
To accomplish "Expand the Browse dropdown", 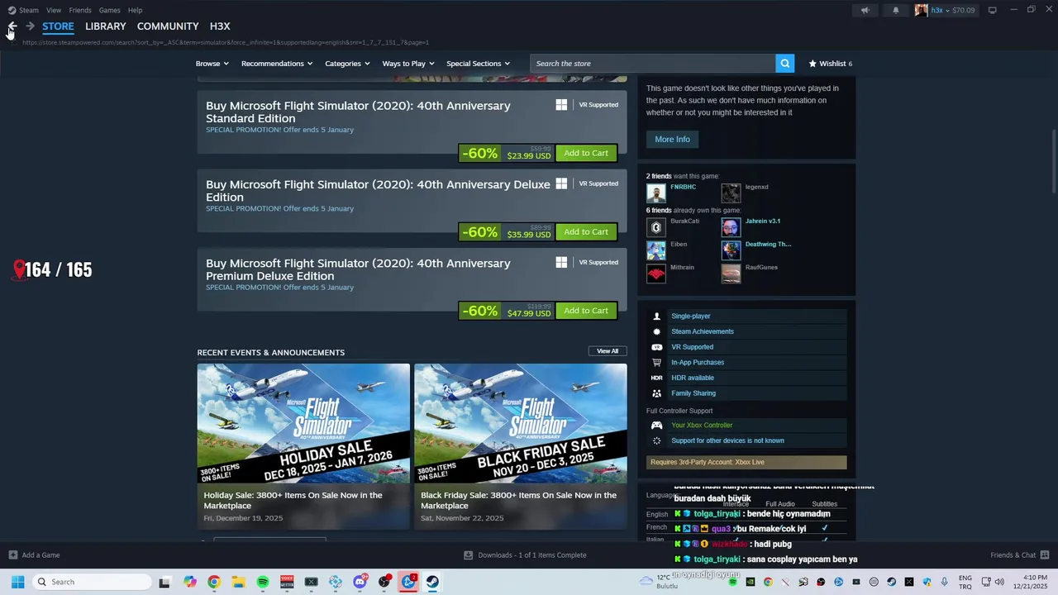I will coord(212,64).
